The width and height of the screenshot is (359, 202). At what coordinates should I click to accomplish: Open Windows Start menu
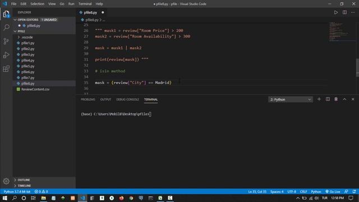(5, 198)
